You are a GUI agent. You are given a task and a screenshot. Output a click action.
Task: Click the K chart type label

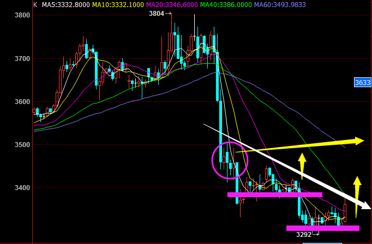[35, 4]
